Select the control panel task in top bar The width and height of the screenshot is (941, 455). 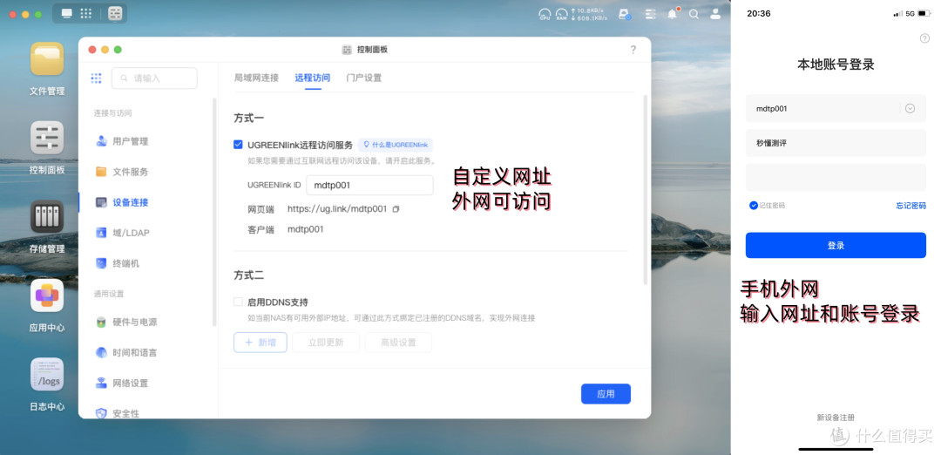coord(115,13)
